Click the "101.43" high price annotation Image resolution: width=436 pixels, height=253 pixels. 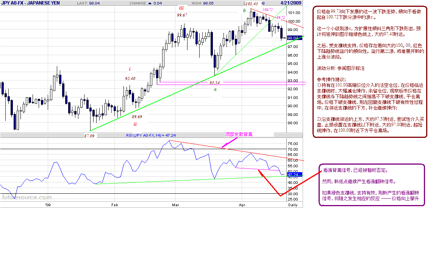pos(252,4)
